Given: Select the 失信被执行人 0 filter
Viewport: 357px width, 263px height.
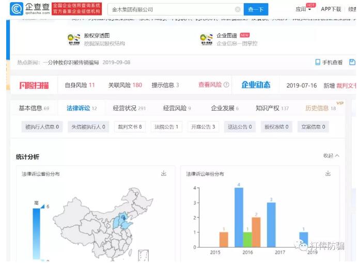Looking at the screenshot, I should pos(88,127).
